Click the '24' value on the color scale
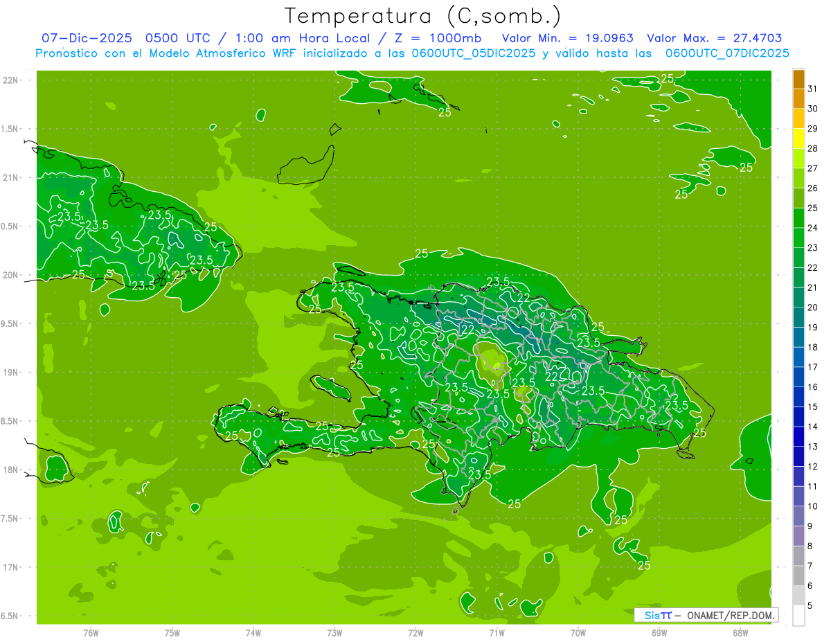Viewport: 831px width, 642px height. (813, 227)
